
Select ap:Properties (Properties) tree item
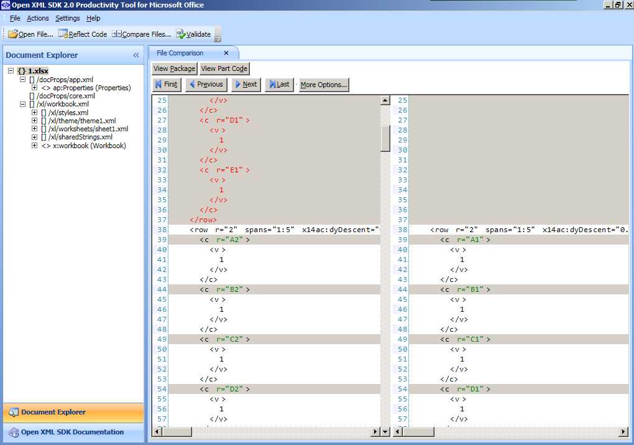(86, 88)
